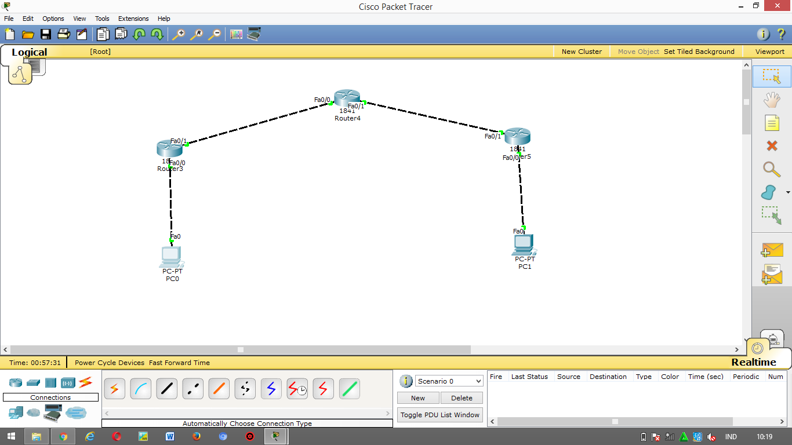Pick the Copper Straight-Through cable

point(166,389)
